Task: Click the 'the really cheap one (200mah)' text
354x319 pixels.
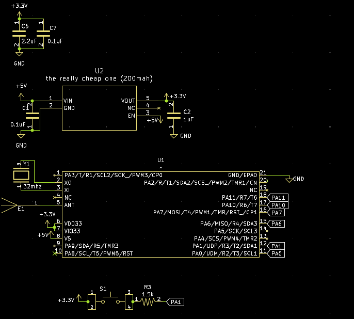Action: point(99,78)
